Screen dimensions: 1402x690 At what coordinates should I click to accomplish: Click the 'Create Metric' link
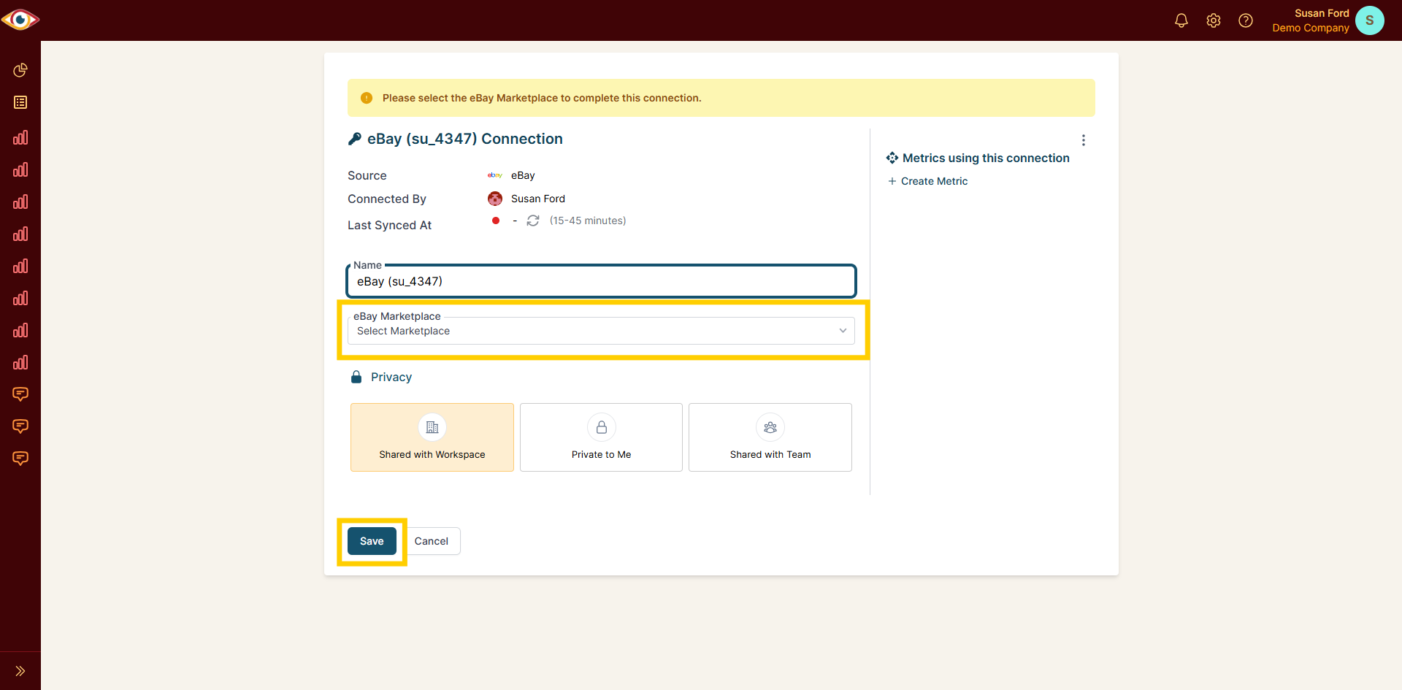pyautogui.click(x=927, y=181)
